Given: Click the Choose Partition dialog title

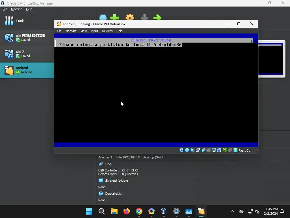Looking at the screenshot, I should [151, 40].
